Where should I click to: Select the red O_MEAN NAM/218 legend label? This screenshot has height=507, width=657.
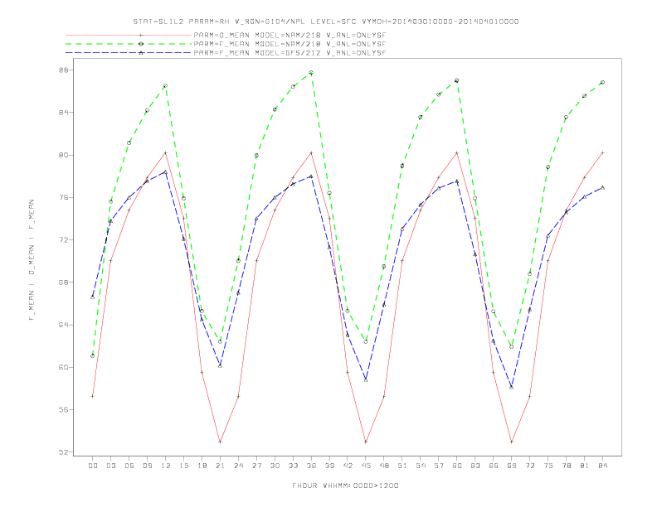pos(290,35)
